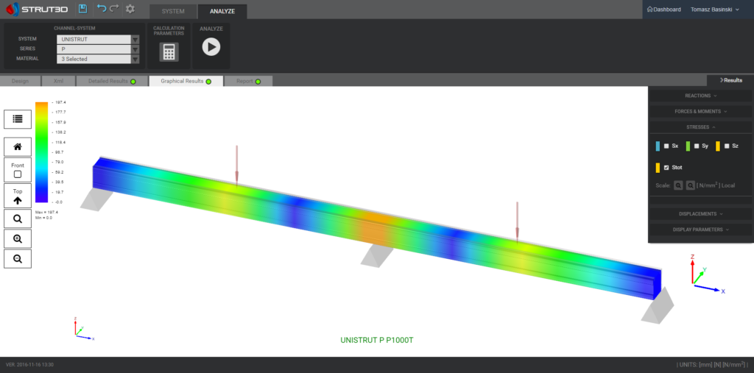Collapse the STRESSES section
The width and height of the screenshot is (754, 373).
[x=701, y=127]
